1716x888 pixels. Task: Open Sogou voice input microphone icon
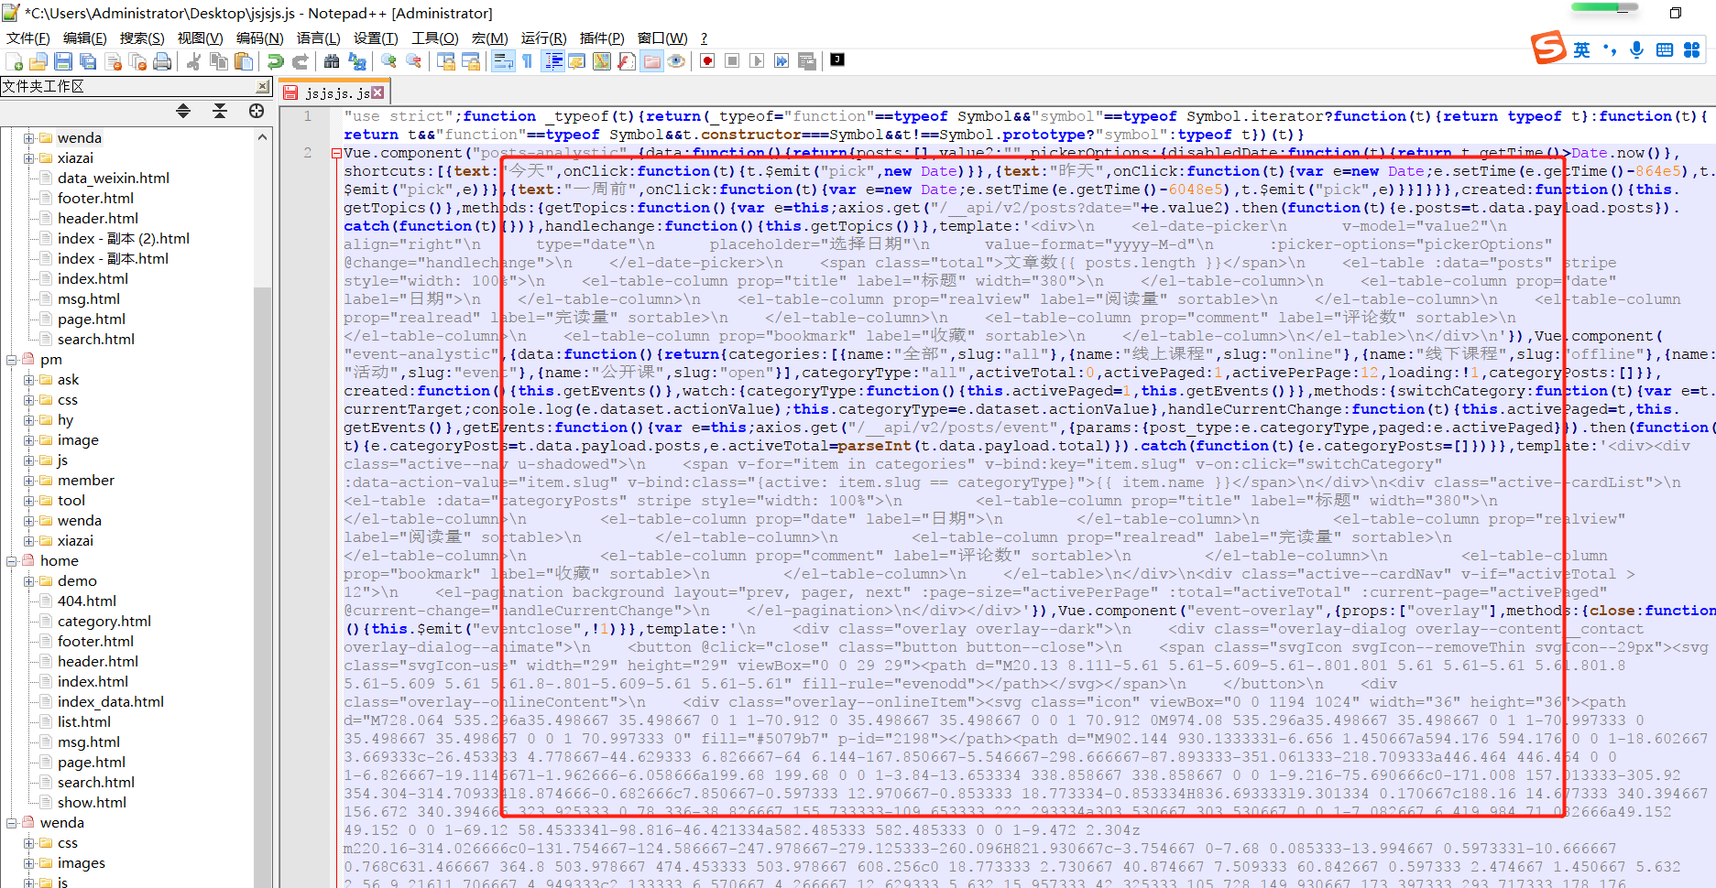[1636, 51]
